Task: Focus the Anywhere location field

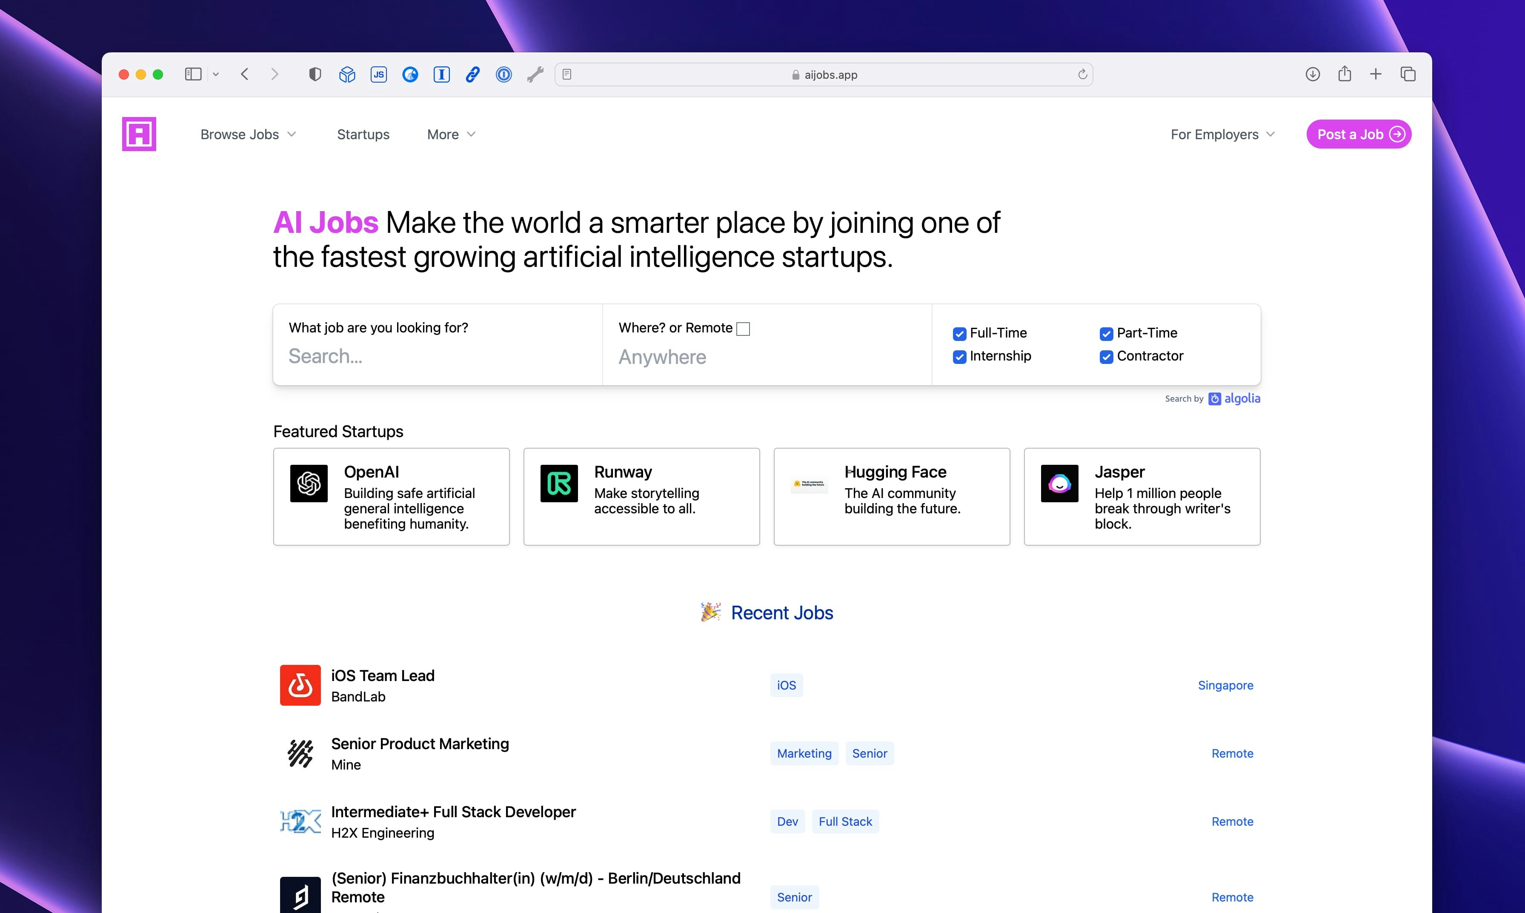Action: (x=767, y=357)
